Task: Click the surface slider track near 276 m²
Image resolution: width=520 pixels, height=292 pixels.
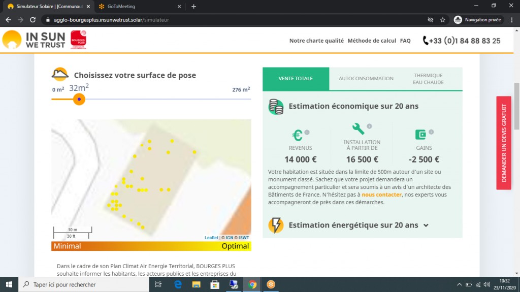Action: (x=245, y=99)
